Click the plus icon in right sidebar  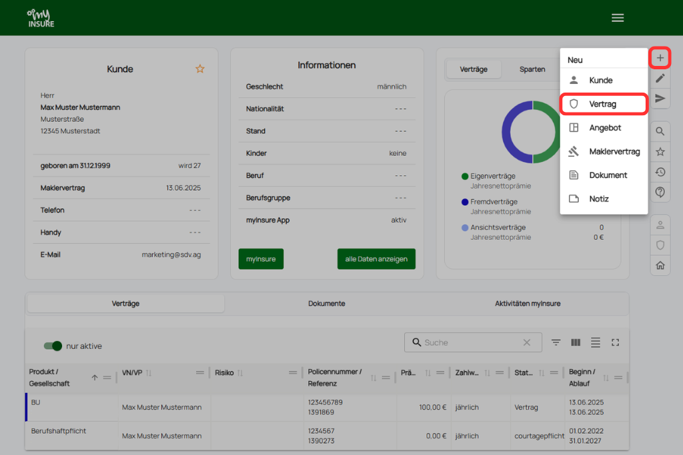[x=660, y=58]
